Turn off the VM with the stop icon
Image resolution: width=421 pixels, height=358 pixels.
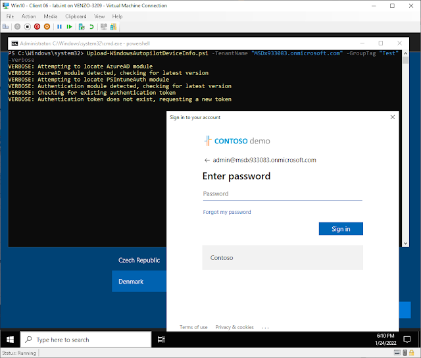28,26
